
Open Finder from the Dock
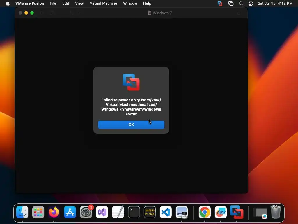click(x=22, y=212)
